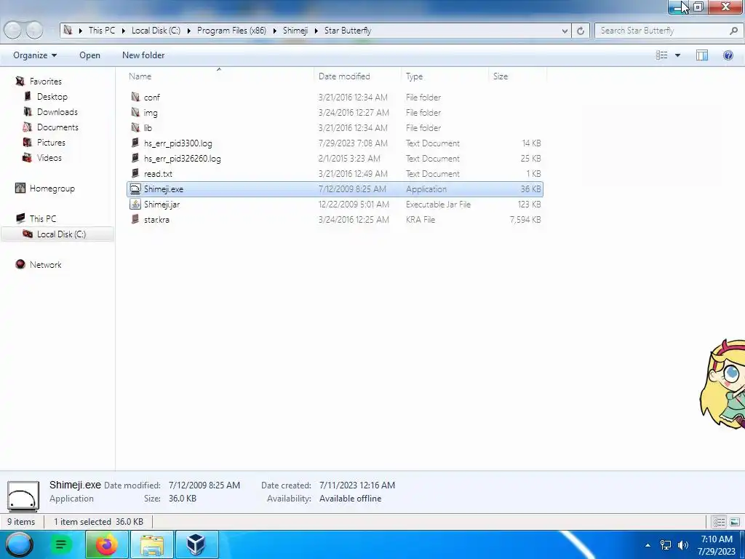Click the Open toolbar button
Viewport: 745px width, 559px height.
click(89, 55)
